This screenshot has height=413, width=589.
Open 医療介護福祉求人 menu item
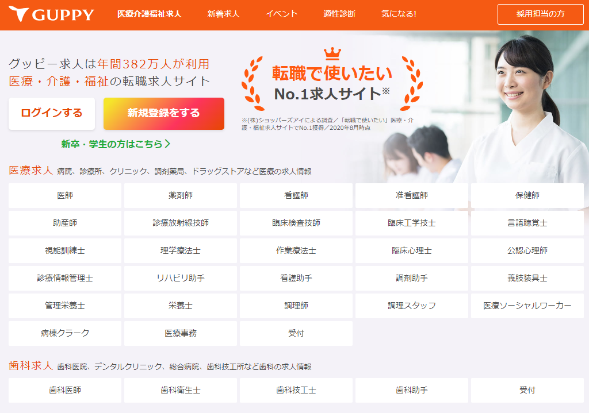pyautogui.click(x=149, y=14)
